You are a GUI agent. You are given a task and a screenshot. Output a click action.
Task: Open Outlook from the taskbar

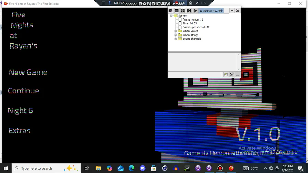[x=120, y=168]
